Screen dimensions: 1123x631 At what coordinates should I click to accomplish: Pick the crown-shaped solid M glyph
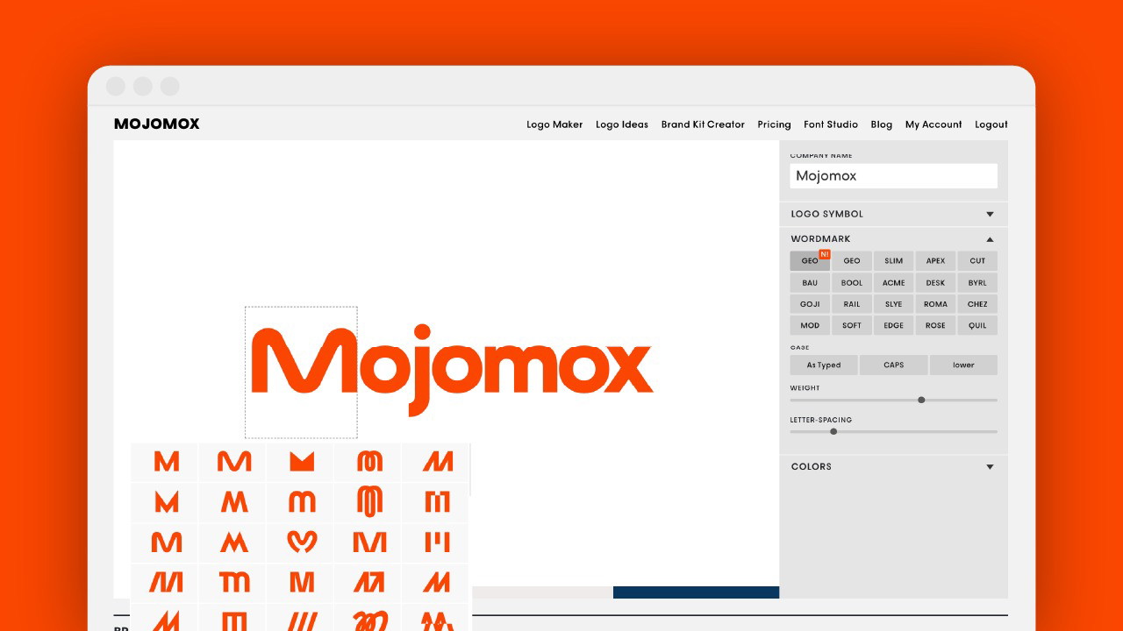301,461
